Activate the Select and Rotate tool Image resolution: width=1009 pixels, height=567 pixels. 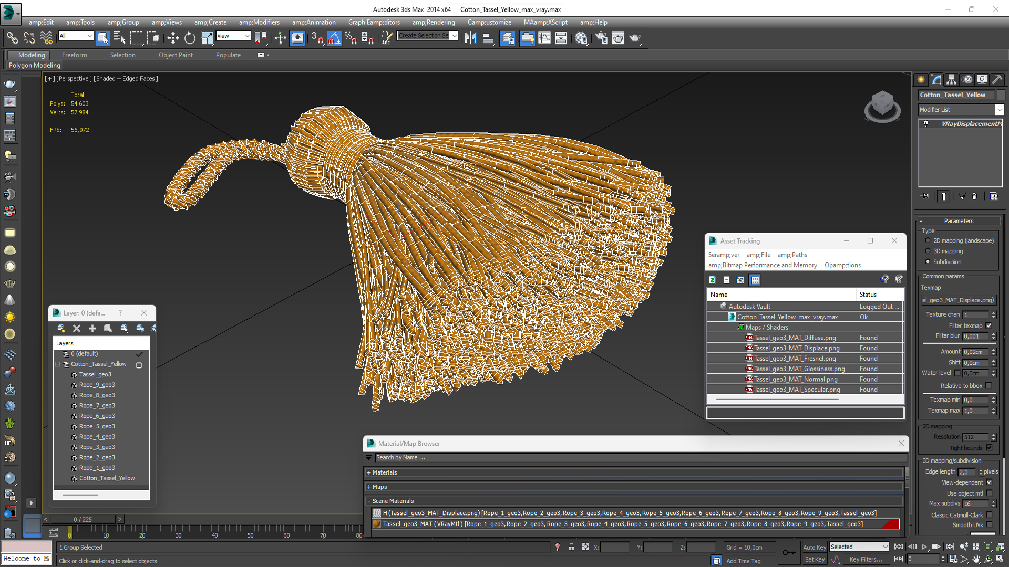coord(190,38)
